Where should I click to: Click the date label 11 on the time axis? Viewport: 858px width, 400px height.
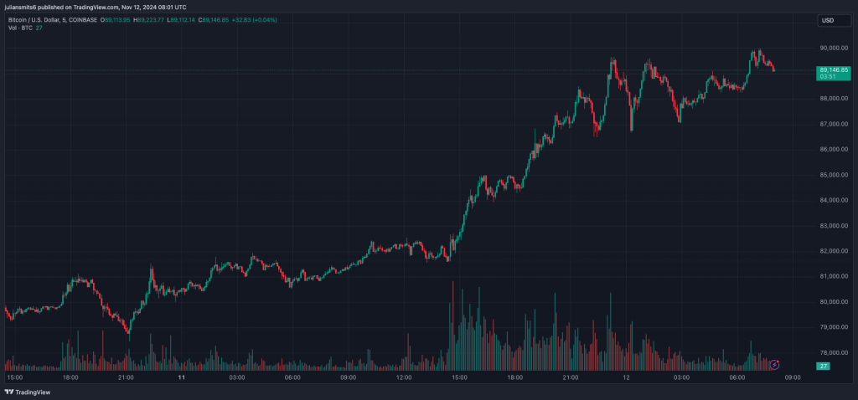point(181,377)
